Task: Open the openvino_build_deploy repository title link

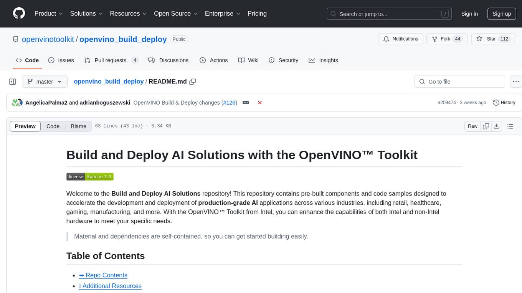Action: pos(123,39)
